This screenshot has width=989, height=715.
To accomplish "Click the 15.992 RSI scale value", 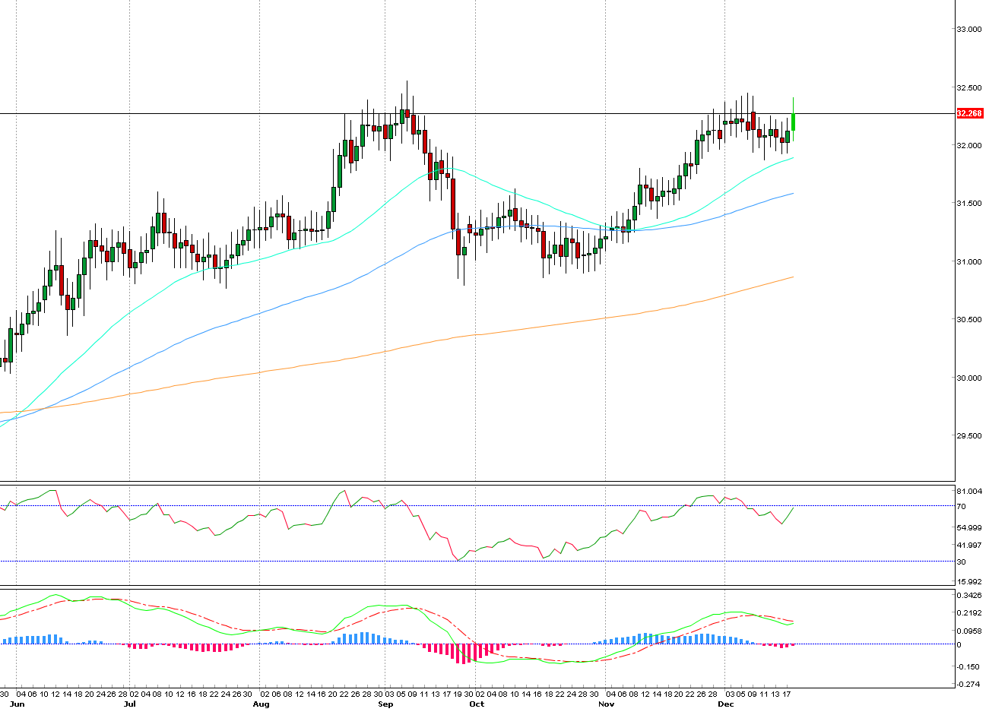I will click(970, 582).
